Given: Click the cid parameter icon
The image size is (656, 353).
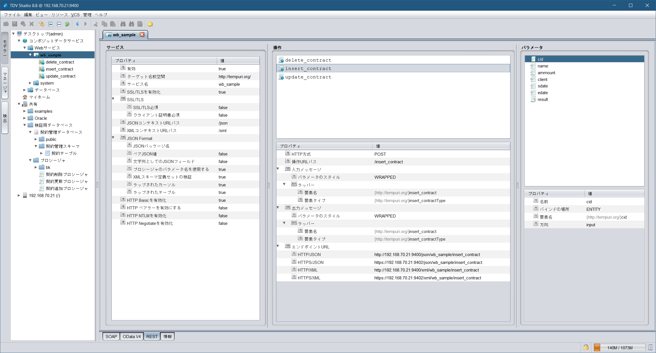Looking at the screenshot, I should click(533, 59).
